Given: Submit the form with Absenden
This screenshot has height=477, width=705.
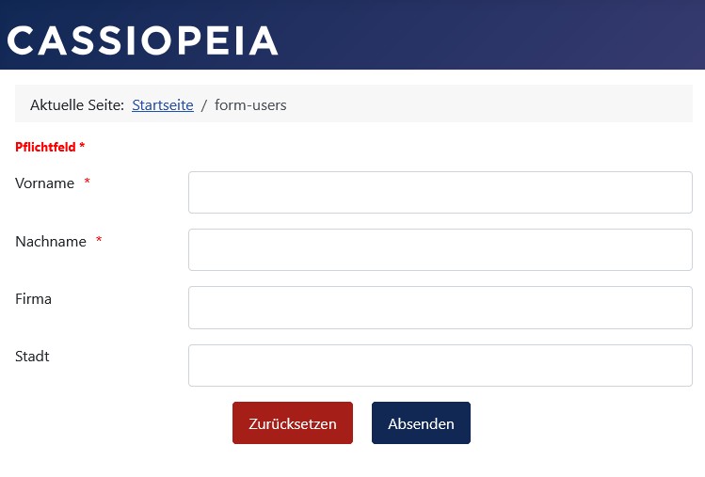Looking at the screenshot, I should pyautogui.click(x=421, y=423).
